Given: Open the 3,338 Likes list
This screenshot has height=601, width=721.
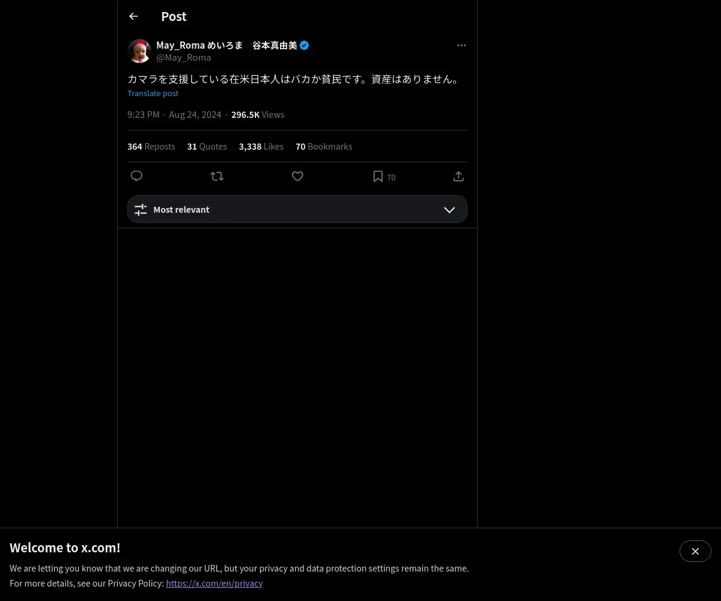Looking at the screenshot, I should (x=261, y=147).
